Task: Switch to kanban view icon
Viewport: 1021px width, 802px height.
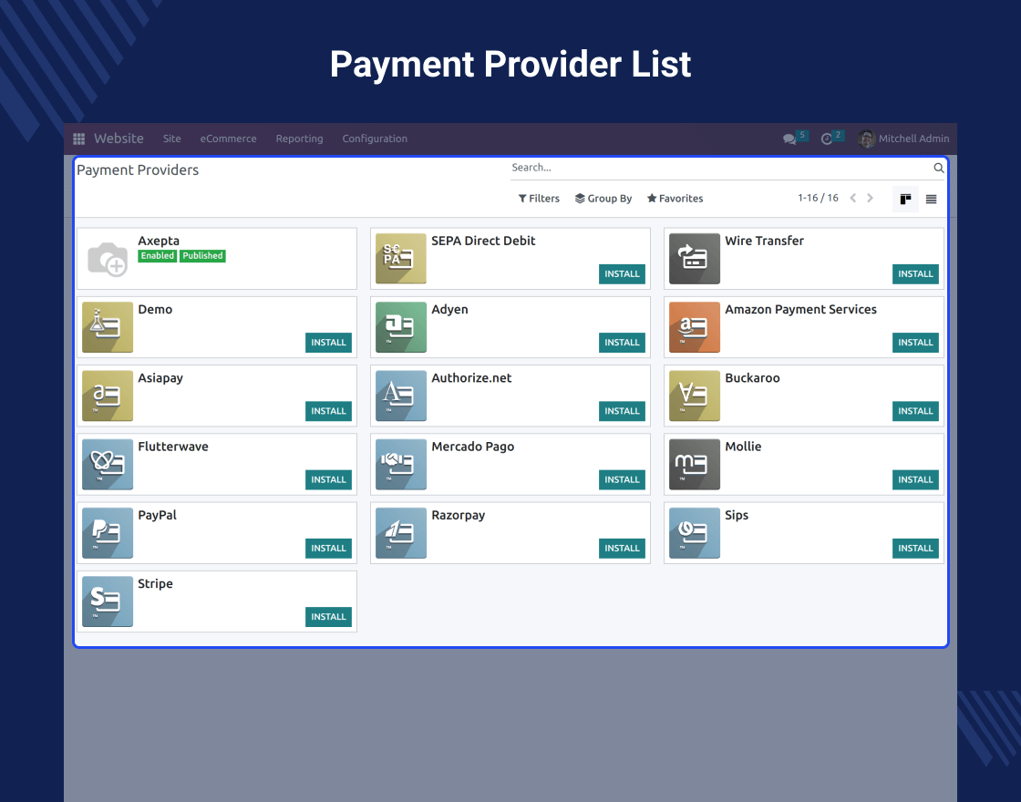Action: 905,200
